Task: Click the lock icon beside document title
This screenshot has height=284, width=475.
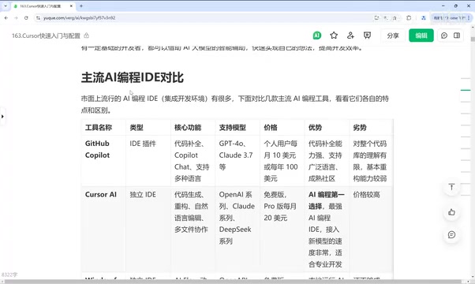Action: (x=87, y=35)
